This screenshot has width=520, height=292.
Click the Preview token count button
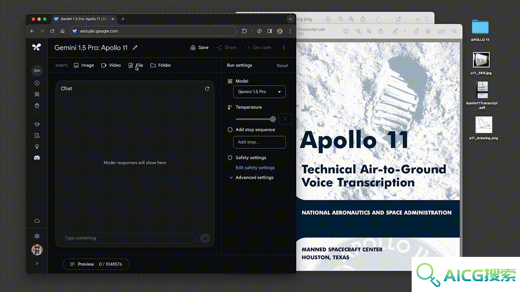96,264
